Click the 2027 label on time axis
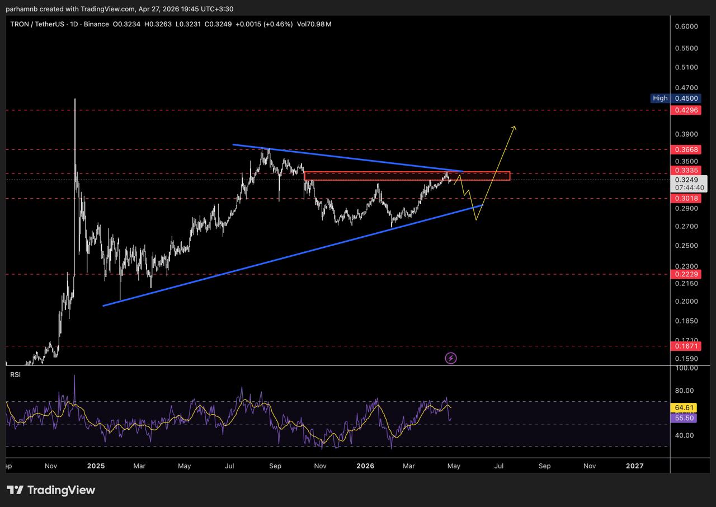This screenshot has height=507, width=716. [634, 466]
